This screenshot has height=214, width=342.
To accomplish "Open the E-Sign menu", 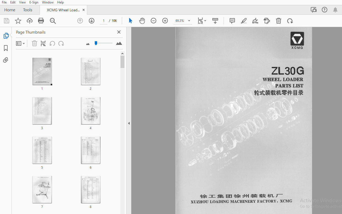I will point(34,2).
